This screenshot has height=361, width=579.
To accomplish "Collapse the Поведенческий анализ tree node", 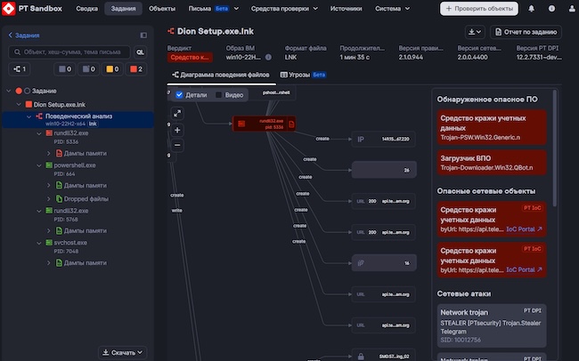I will [29, 116].
